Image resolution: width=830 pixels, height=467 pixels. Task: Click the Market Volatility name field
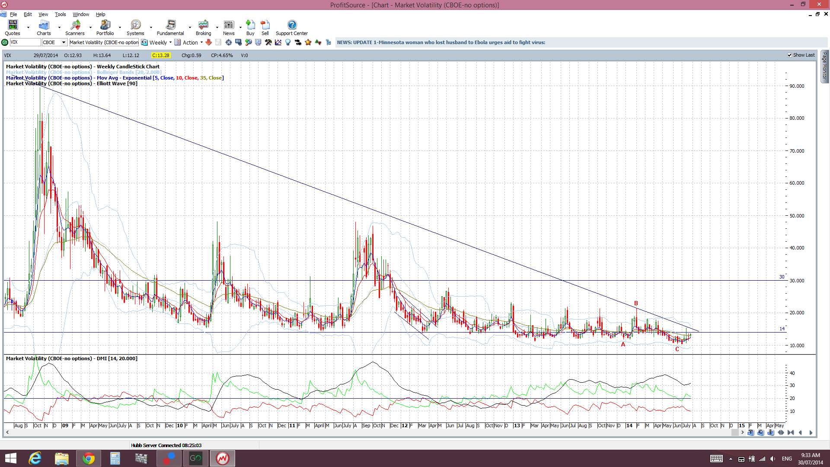104,42
